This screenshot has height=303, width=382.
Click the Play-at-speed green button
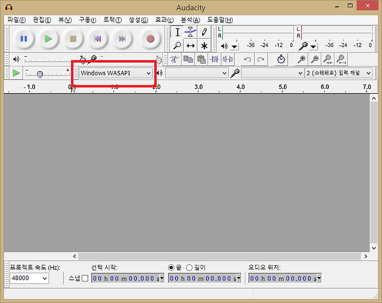coord(16,73)
